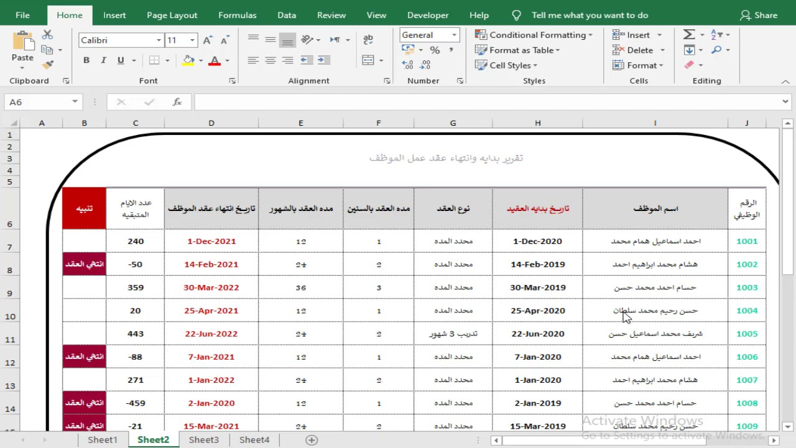Open the Name Box dropdown arrow
The height and width of the screenshot is (448, 796).
tap(75, 102)
